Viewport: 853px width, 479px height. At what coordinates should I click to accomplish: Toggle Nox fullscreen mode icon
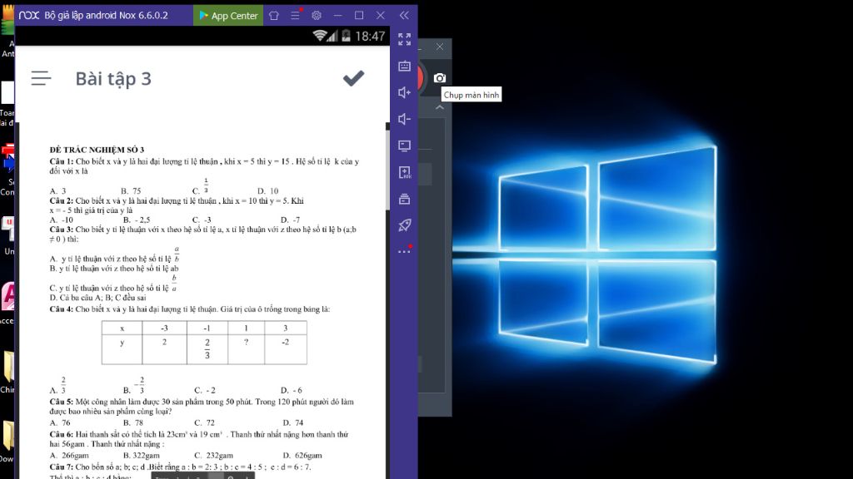click(404, 39)
